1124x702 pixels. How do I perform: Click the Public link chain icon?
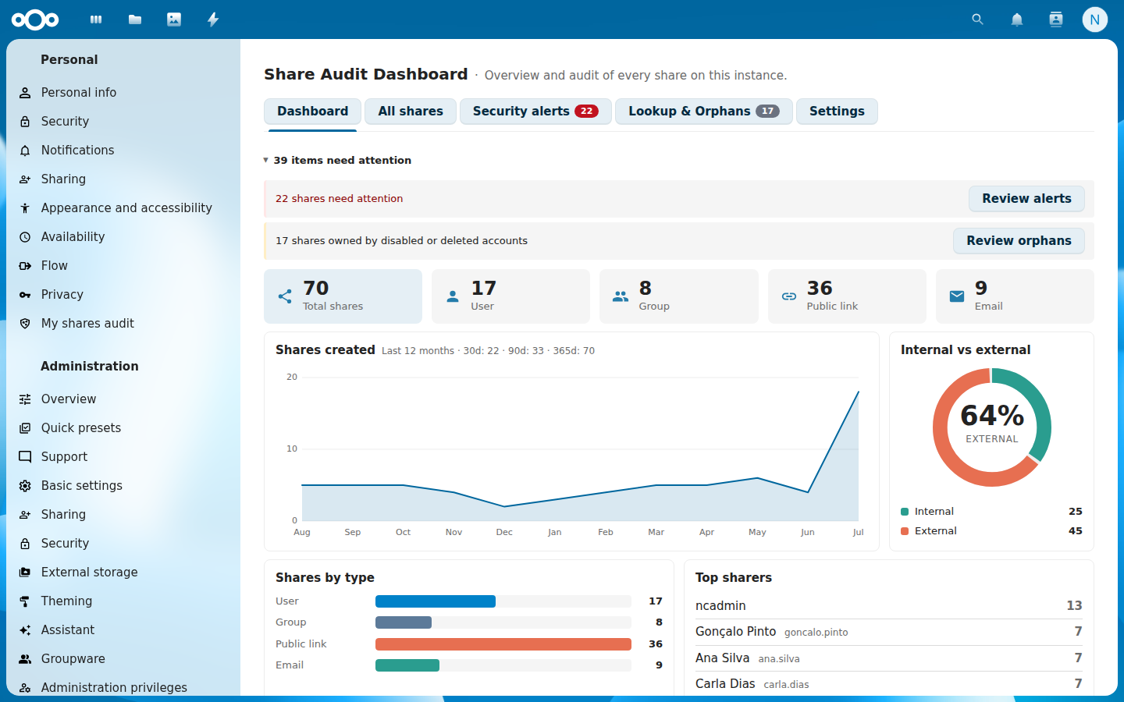(789, 296)
